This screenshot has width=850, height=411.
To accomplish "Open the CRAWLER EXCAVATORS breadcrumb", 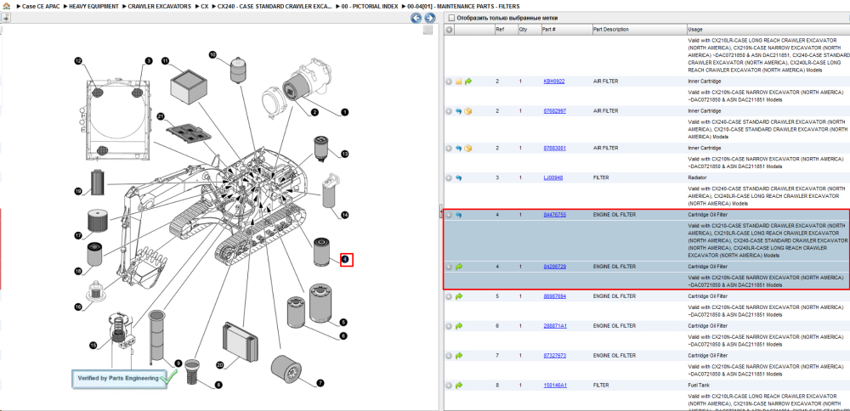I will tap(160, 6).
